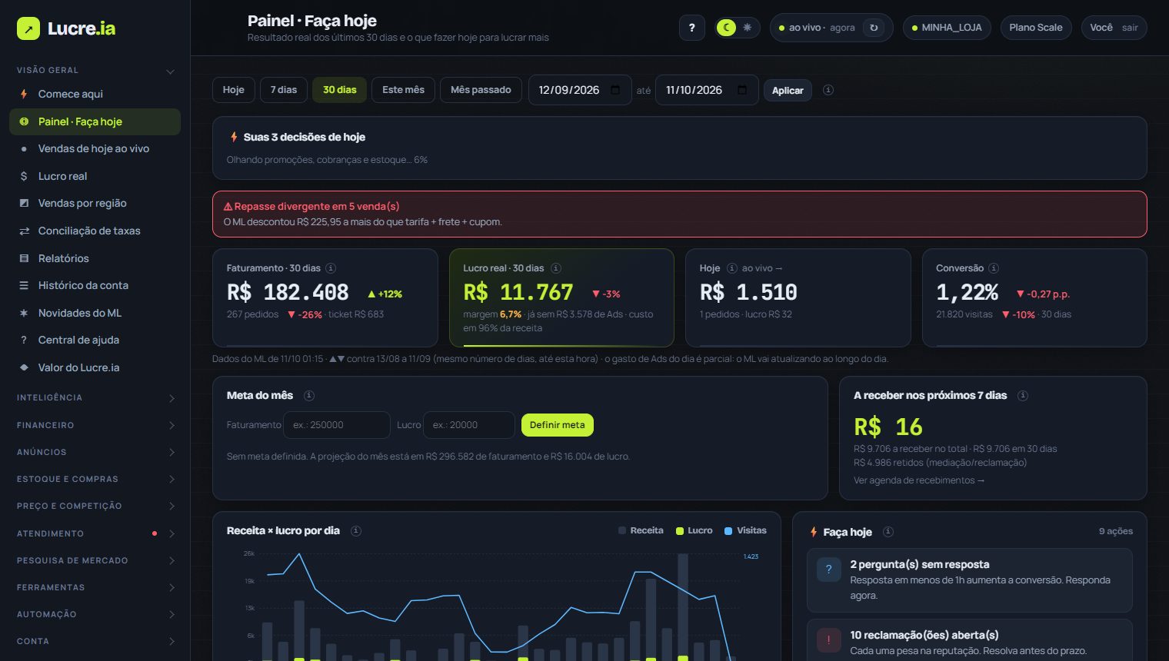Show info icon next to Aplicar button
The width and height of the screenshot is (1169, 661).
pos(828,90)
